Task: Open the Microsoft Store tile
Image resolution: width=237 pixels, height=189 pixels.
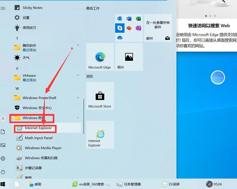Action: click(100, 96)
